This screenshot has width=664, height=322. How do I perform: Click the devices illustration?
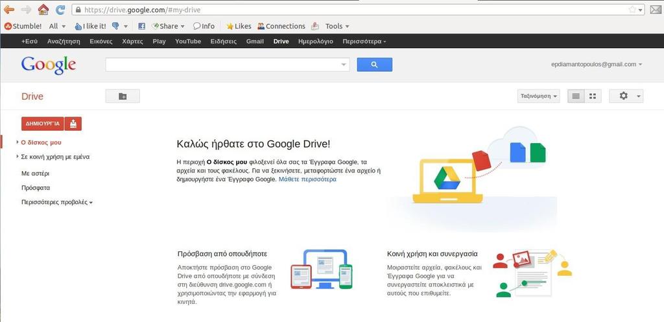pos(322,269)
